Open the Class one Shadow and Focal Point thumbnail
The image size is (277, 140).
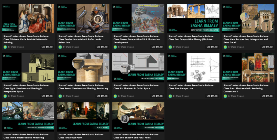pos(138,117)
